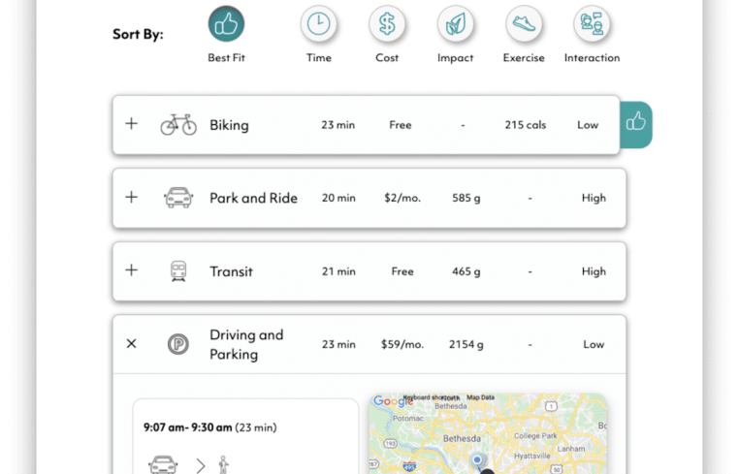Select the Driving and Parking label
Image resolution: width=739 pixels, height=474 pixels.
[246, 344]
